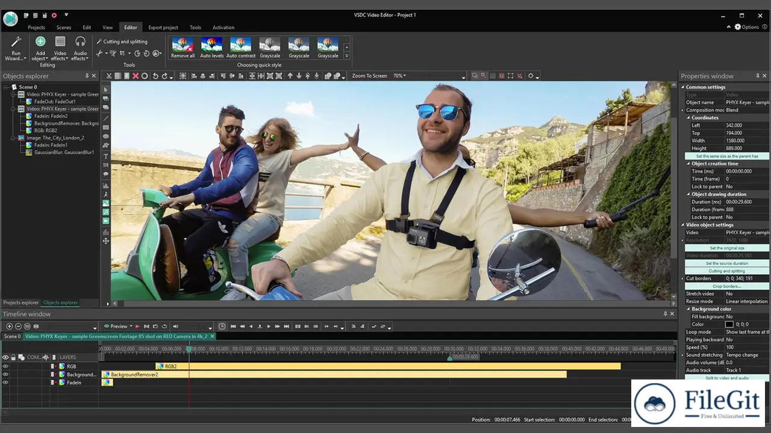
Task: Click Set the original size button
Action: pyautogui.click(x=727, y=248)
